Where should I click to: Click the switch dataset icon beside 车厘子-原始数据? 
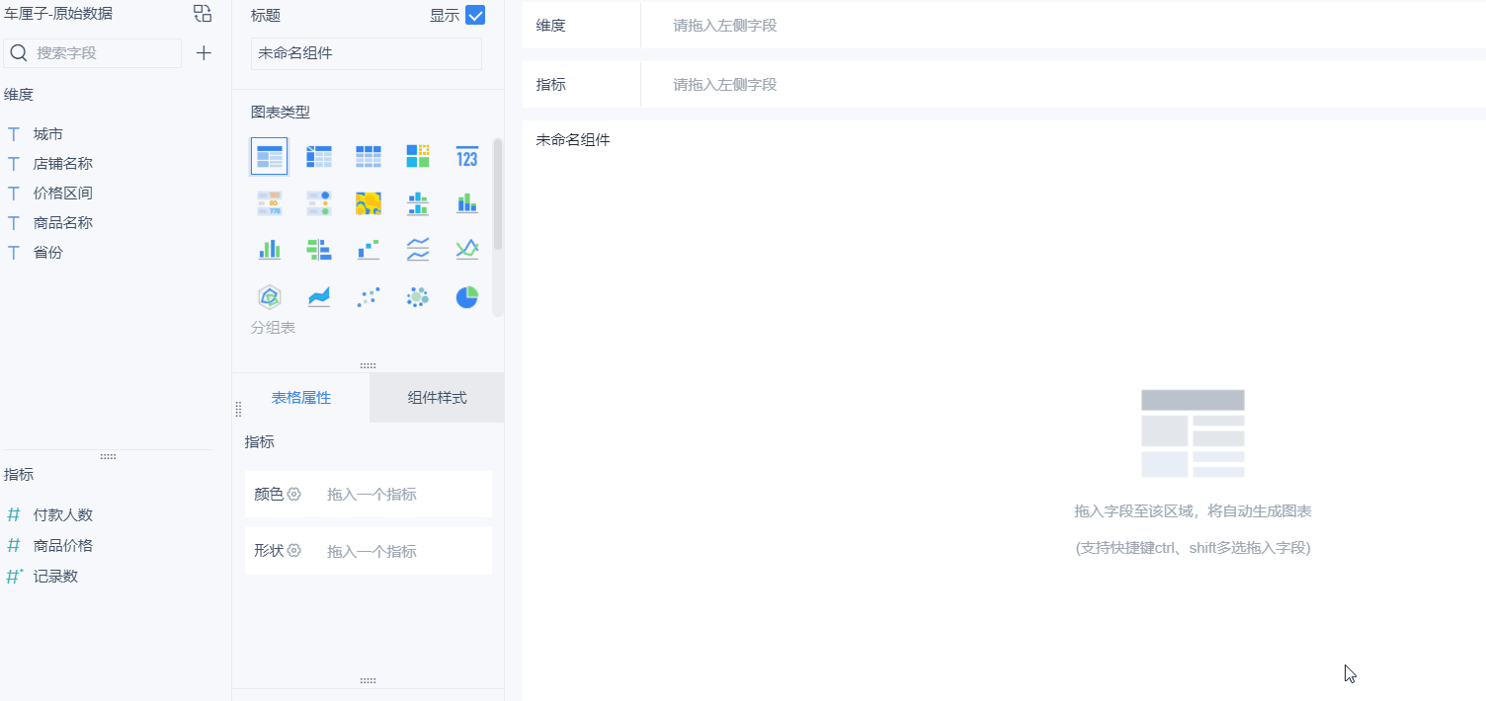point(202,14)
